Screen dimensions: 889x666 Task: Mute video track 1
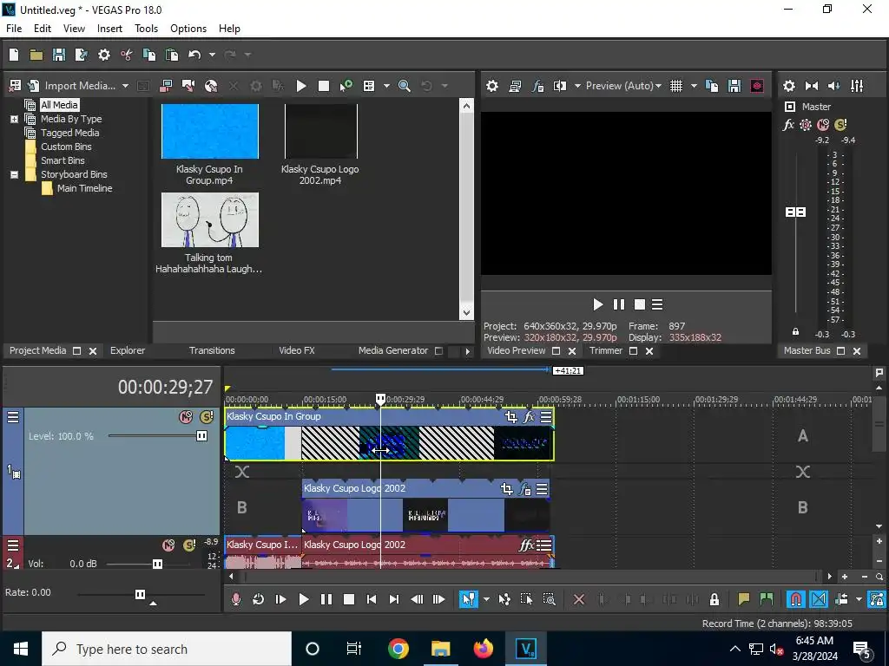click(186, 417)
